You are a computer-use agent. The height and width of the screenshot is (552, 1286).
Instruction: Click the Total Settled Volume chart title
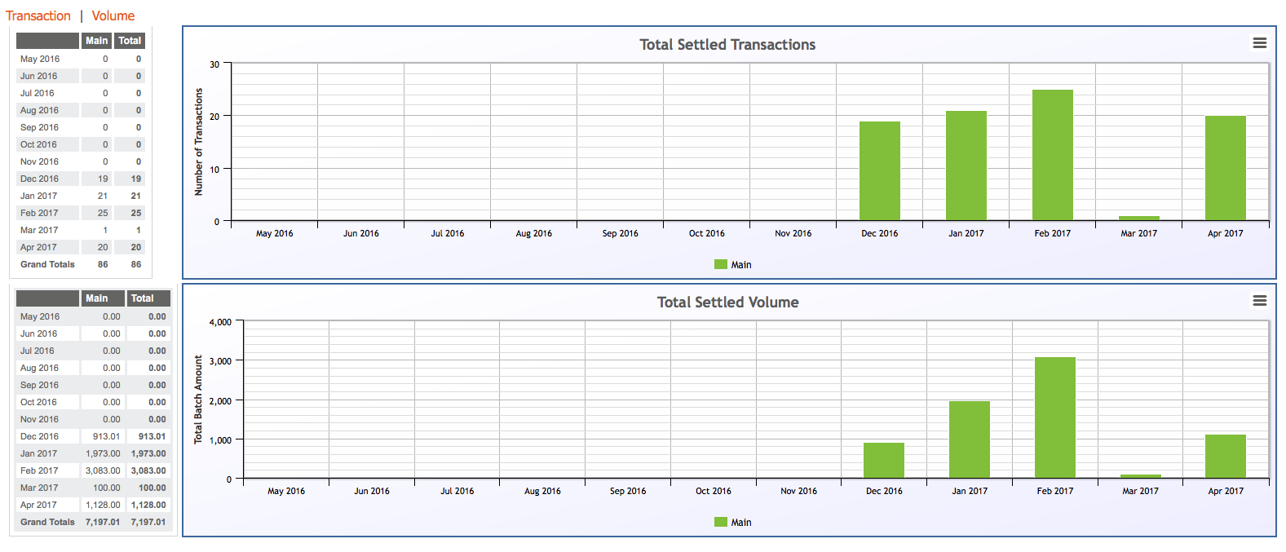[728, 302]
